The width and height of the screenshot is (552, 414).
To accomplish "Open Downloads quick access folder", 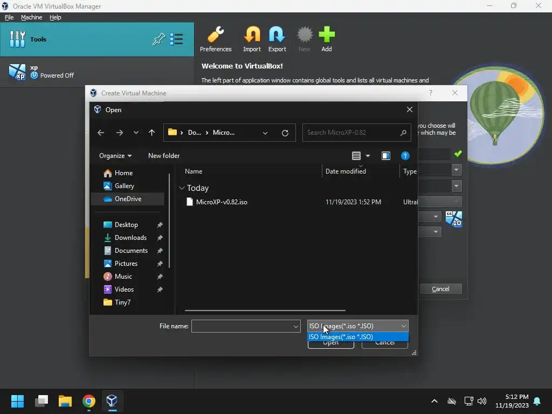I will [x=130, y=238].
